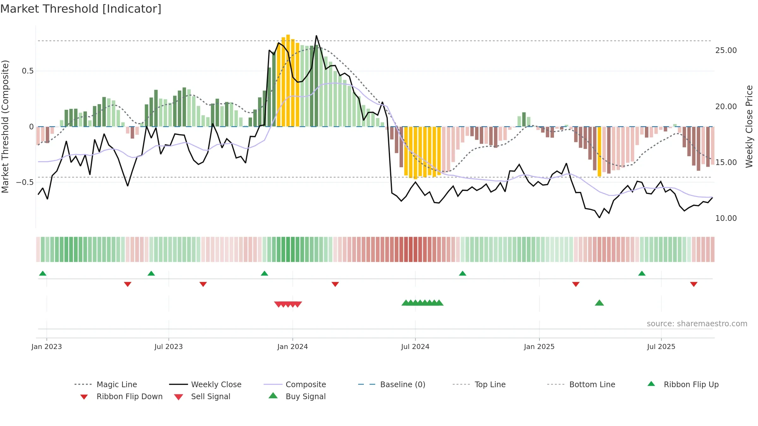Click the ribbon flip down marker near May 2023
The width and height of the screenshot is (758, 426).
(x=128, y=284)
